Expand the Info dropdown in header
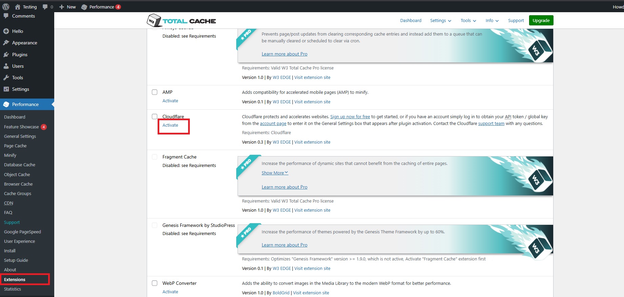Screen dimensions: 624x297 (492, 21)
